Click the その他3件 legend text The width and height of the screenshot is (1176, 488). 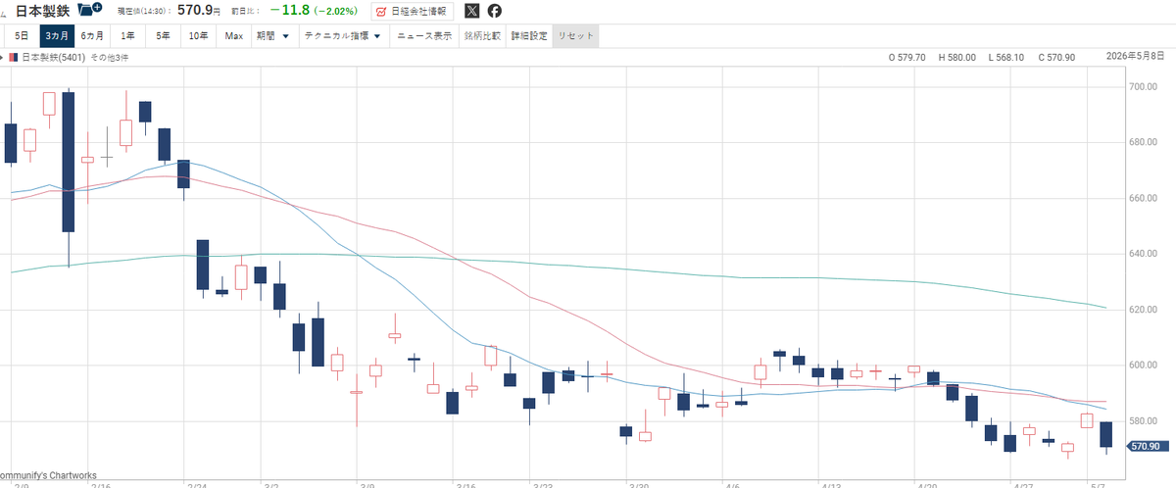point(109,58)
